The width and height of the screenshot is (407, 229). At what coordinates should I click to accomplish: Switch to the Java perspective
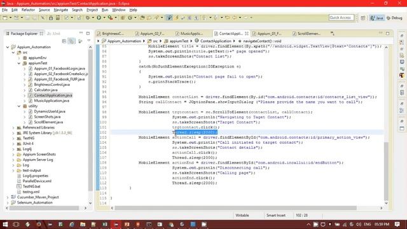tap(377, 18)
